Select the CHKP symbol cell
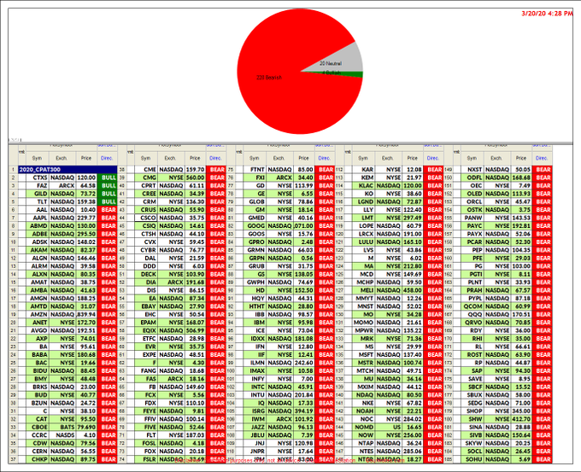The width and height of the screenshot is (581, 472). pos(38,459)
